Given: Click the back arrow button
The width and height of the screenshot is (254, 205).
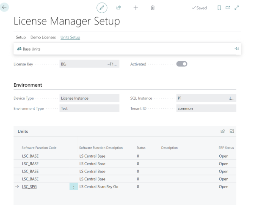Looking at the screenshot, I should (x=5, y=8).
